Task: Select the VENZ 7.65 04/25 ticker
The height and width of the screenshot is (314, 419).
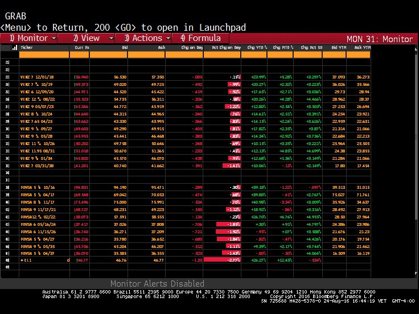Action: (36, 122)
